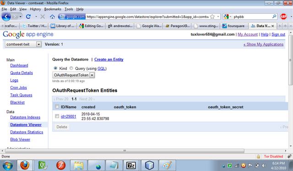Click the google.com site identity badge
Screen dimensions: 293x171
pos(72,17)
